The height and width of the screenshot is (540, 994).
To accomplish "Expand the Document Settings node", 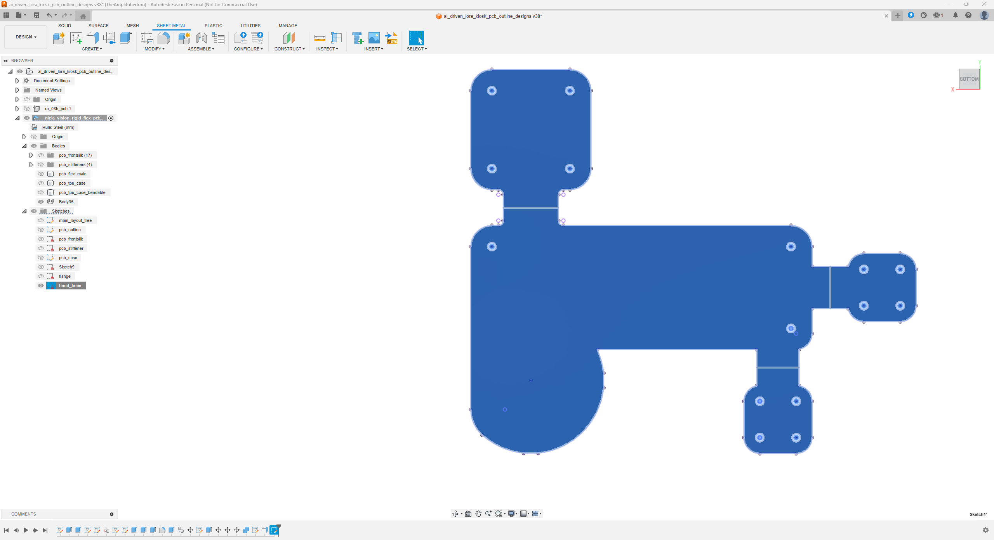I will coord(17,81).
